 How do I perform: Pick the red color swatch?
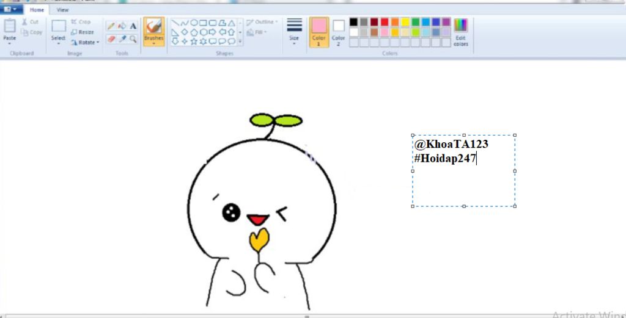[x=385, y=22]
